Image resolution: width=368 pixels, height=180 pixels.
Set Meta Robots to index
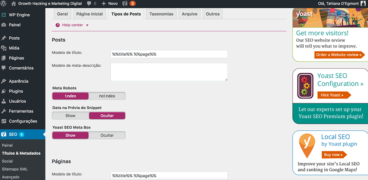tap(70, 96)
